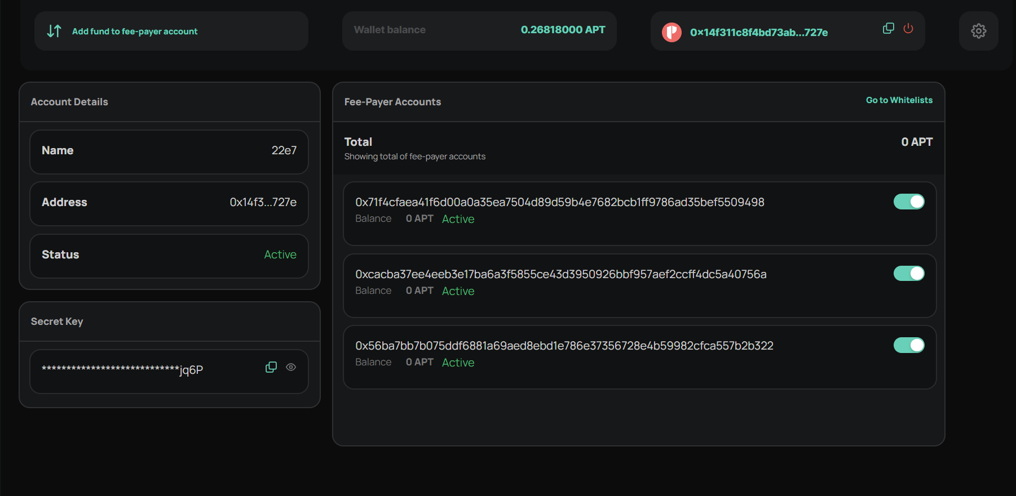Go to Whitelists link

pos(899,100)
